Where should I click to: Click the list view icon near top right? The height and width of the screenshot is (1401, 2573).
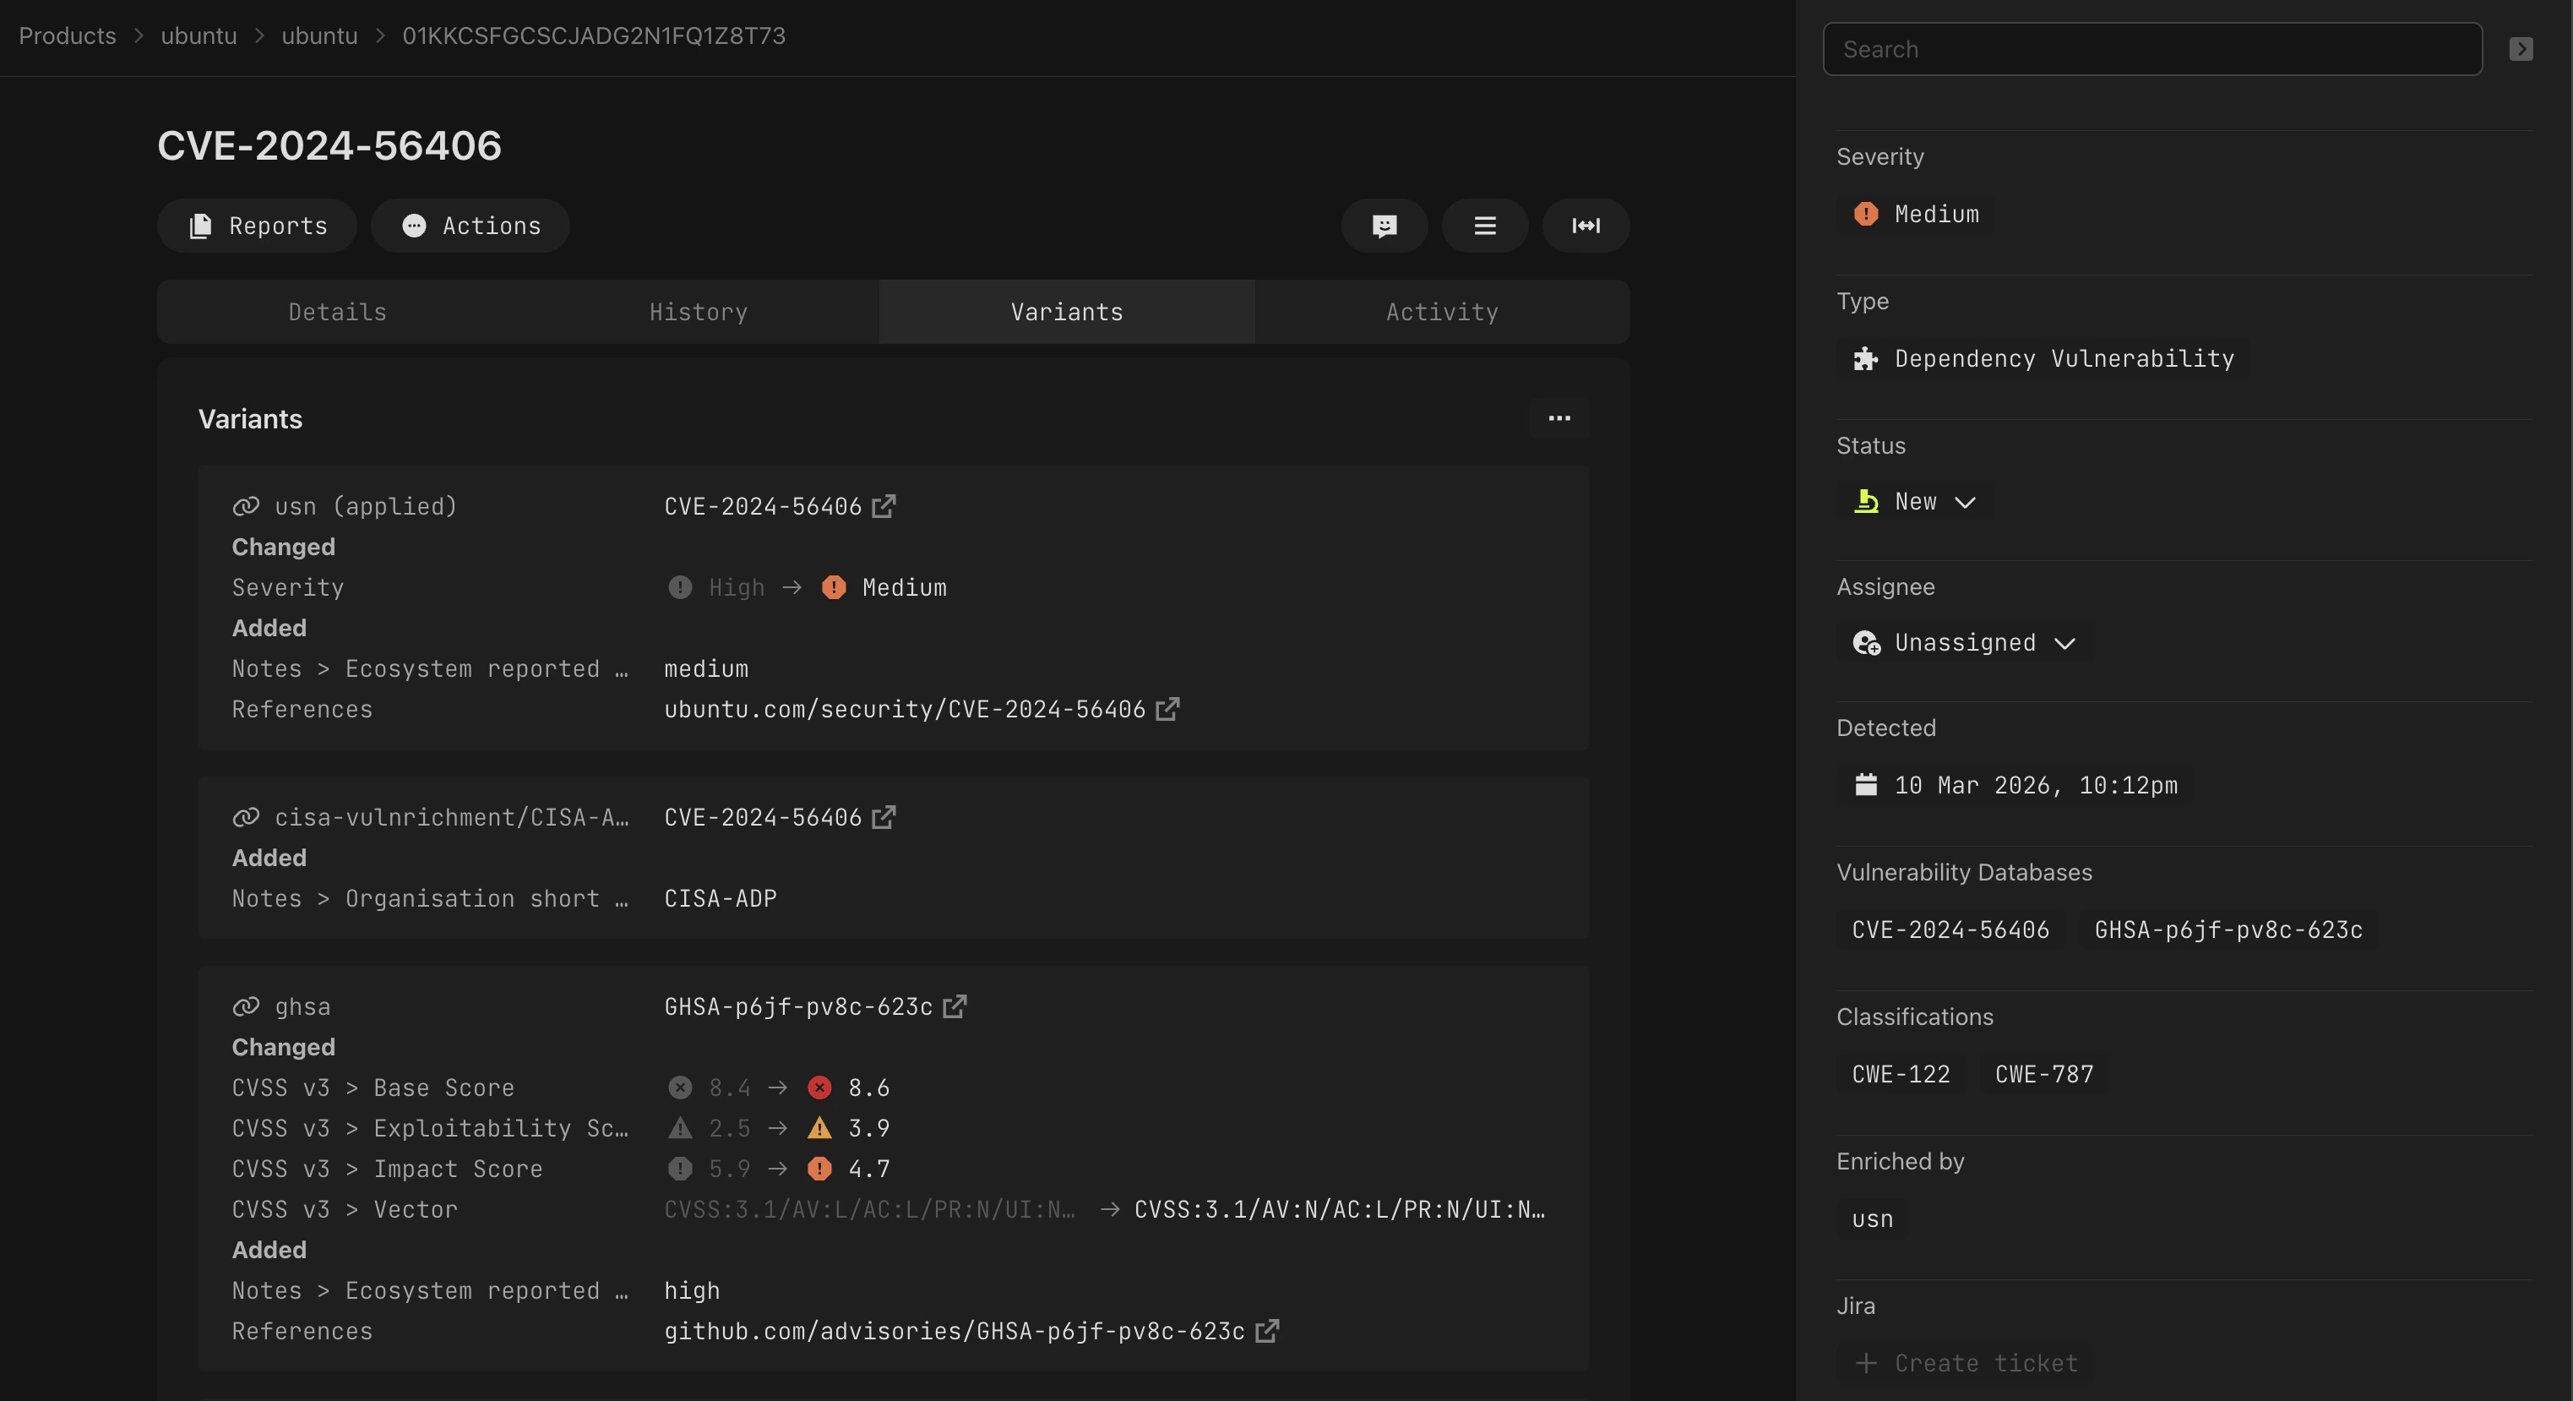[x=1484, y=226]
